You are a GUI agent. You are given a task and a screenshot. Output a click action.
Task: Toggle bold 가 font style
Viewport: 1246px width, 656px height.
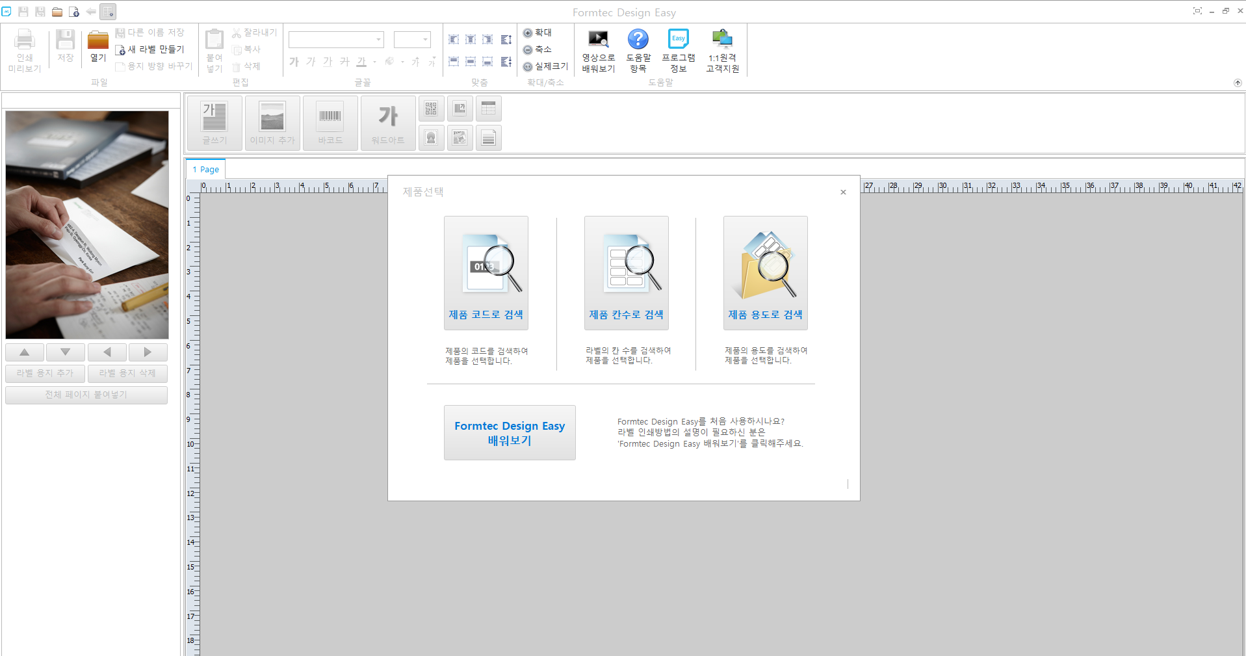coord(294,62)
